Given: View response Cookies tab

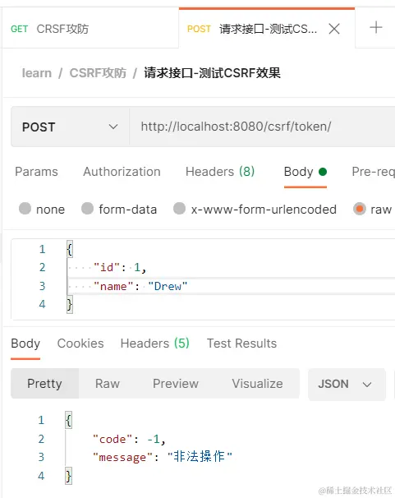Looking at the screenshot, I should pyautogui.click(x=80, y=344).
